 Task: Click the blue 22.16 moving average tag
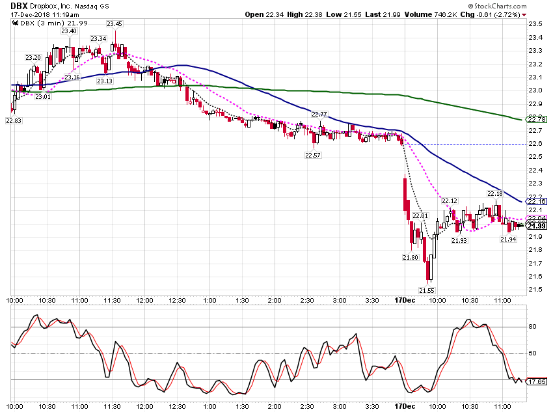click(x=537, y=201)
